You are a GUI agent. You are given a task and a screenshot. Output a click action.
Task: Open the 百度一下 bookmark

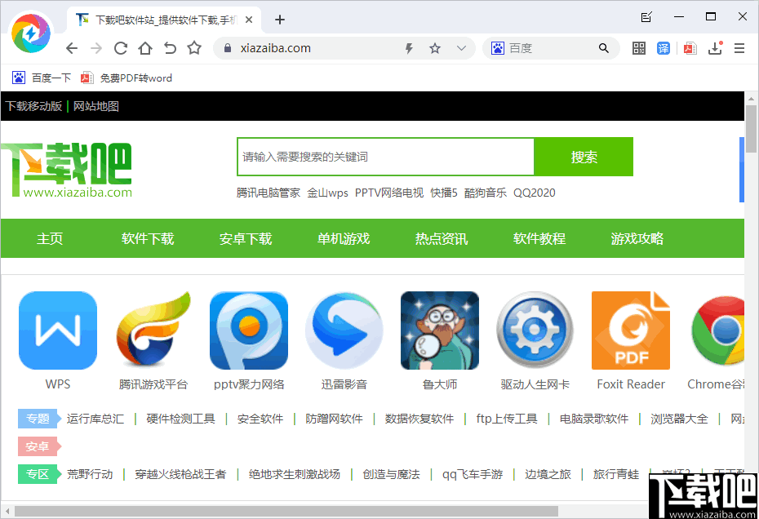click(42, 78)
